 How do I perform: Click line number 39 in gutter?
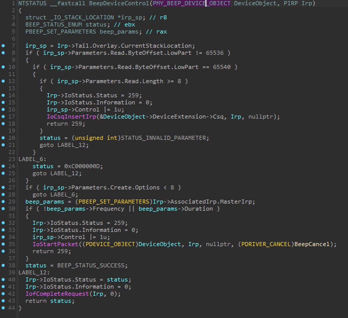pos(12,272)
